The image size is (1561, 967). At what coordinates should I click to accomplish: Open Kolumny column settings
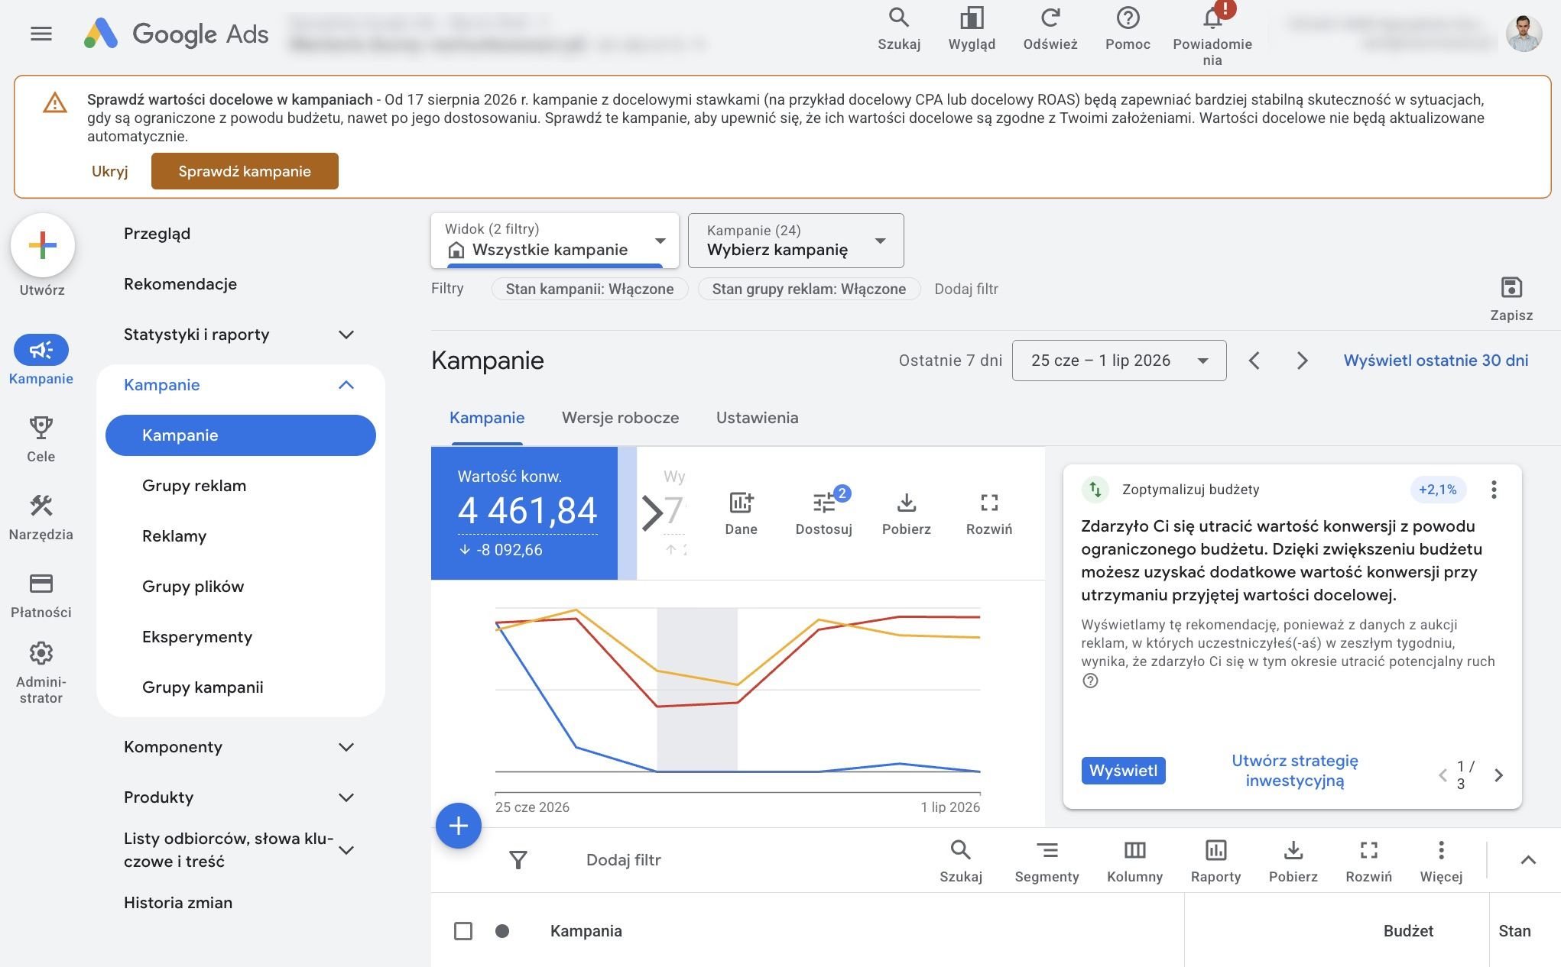pyautogui.click(x=1134, y=861)
